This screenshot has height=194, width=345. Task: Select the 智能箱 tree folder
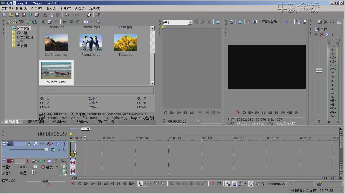(22, 46)
